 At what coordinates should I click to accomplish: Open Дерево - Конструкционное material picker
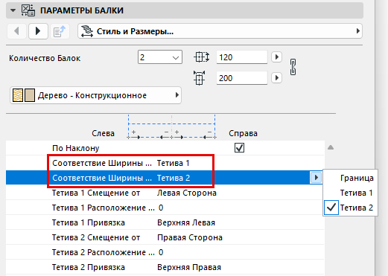click(95, 95)
